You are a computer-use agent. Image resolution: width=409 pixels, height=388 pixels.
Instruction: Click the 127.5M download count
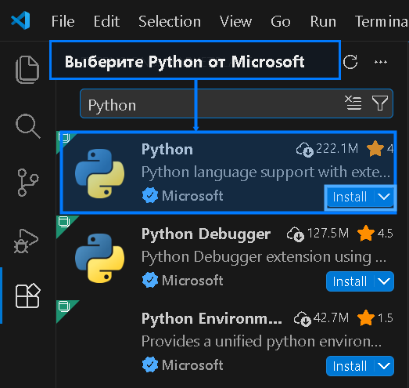tap(328, 233)
